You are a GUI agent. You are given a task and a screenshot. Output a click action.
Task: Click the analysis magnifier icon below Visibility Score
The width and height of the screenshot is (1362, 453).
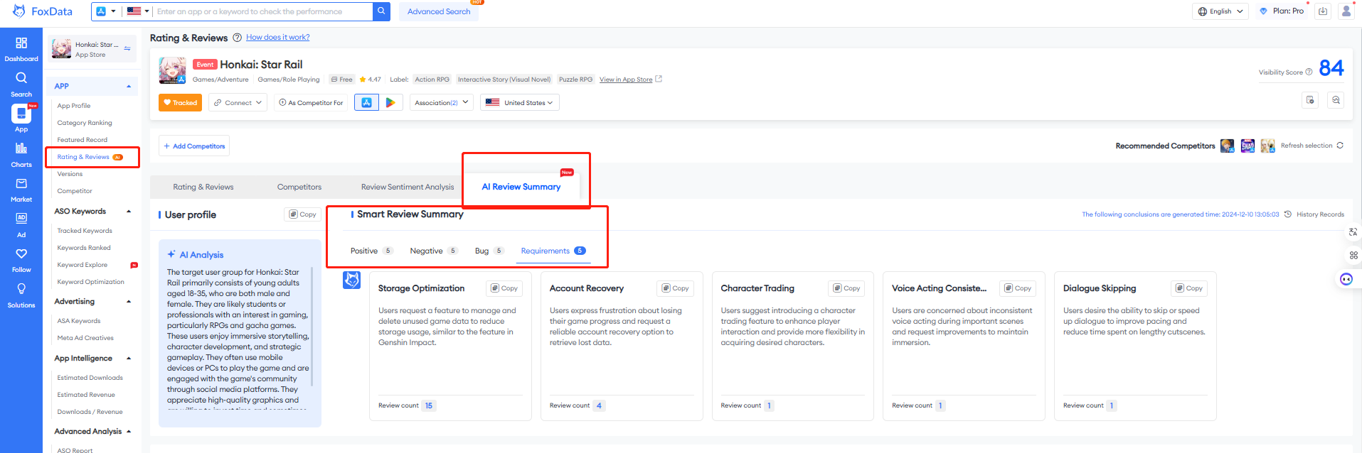click(x=1336, y=100)
